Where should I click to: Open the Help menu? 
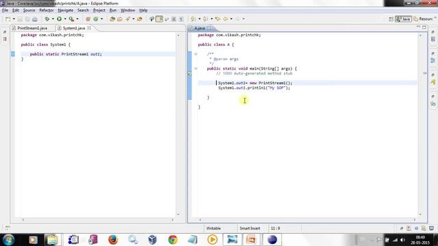(143, 10)
